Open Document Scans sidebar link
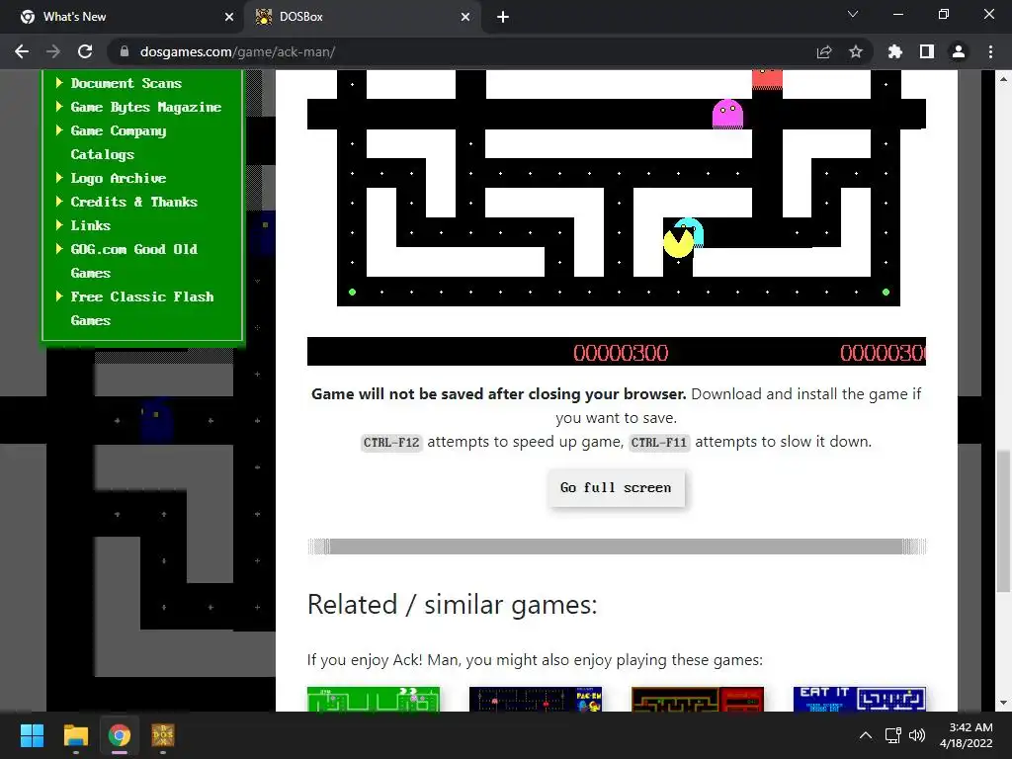Screen dimensions: 1012x759 point(126,83)
